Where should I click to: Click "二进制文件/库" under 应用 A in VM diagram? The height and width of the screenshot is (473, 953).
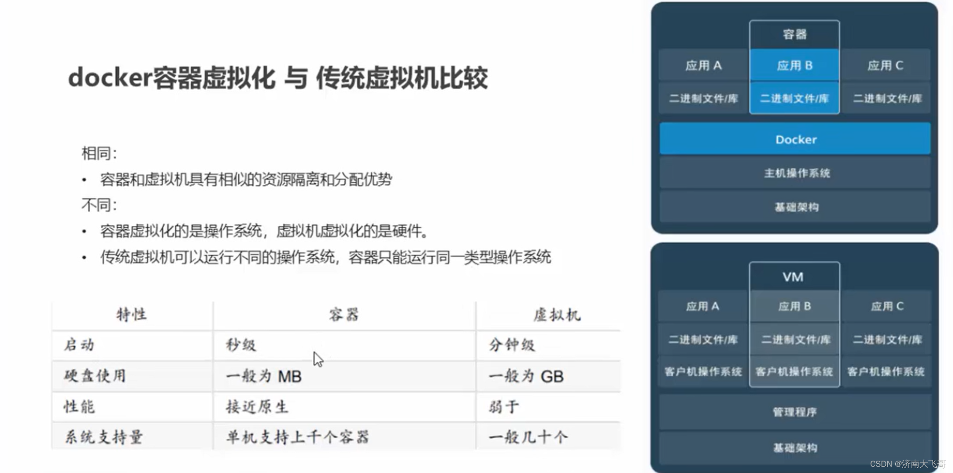point(703,339)
